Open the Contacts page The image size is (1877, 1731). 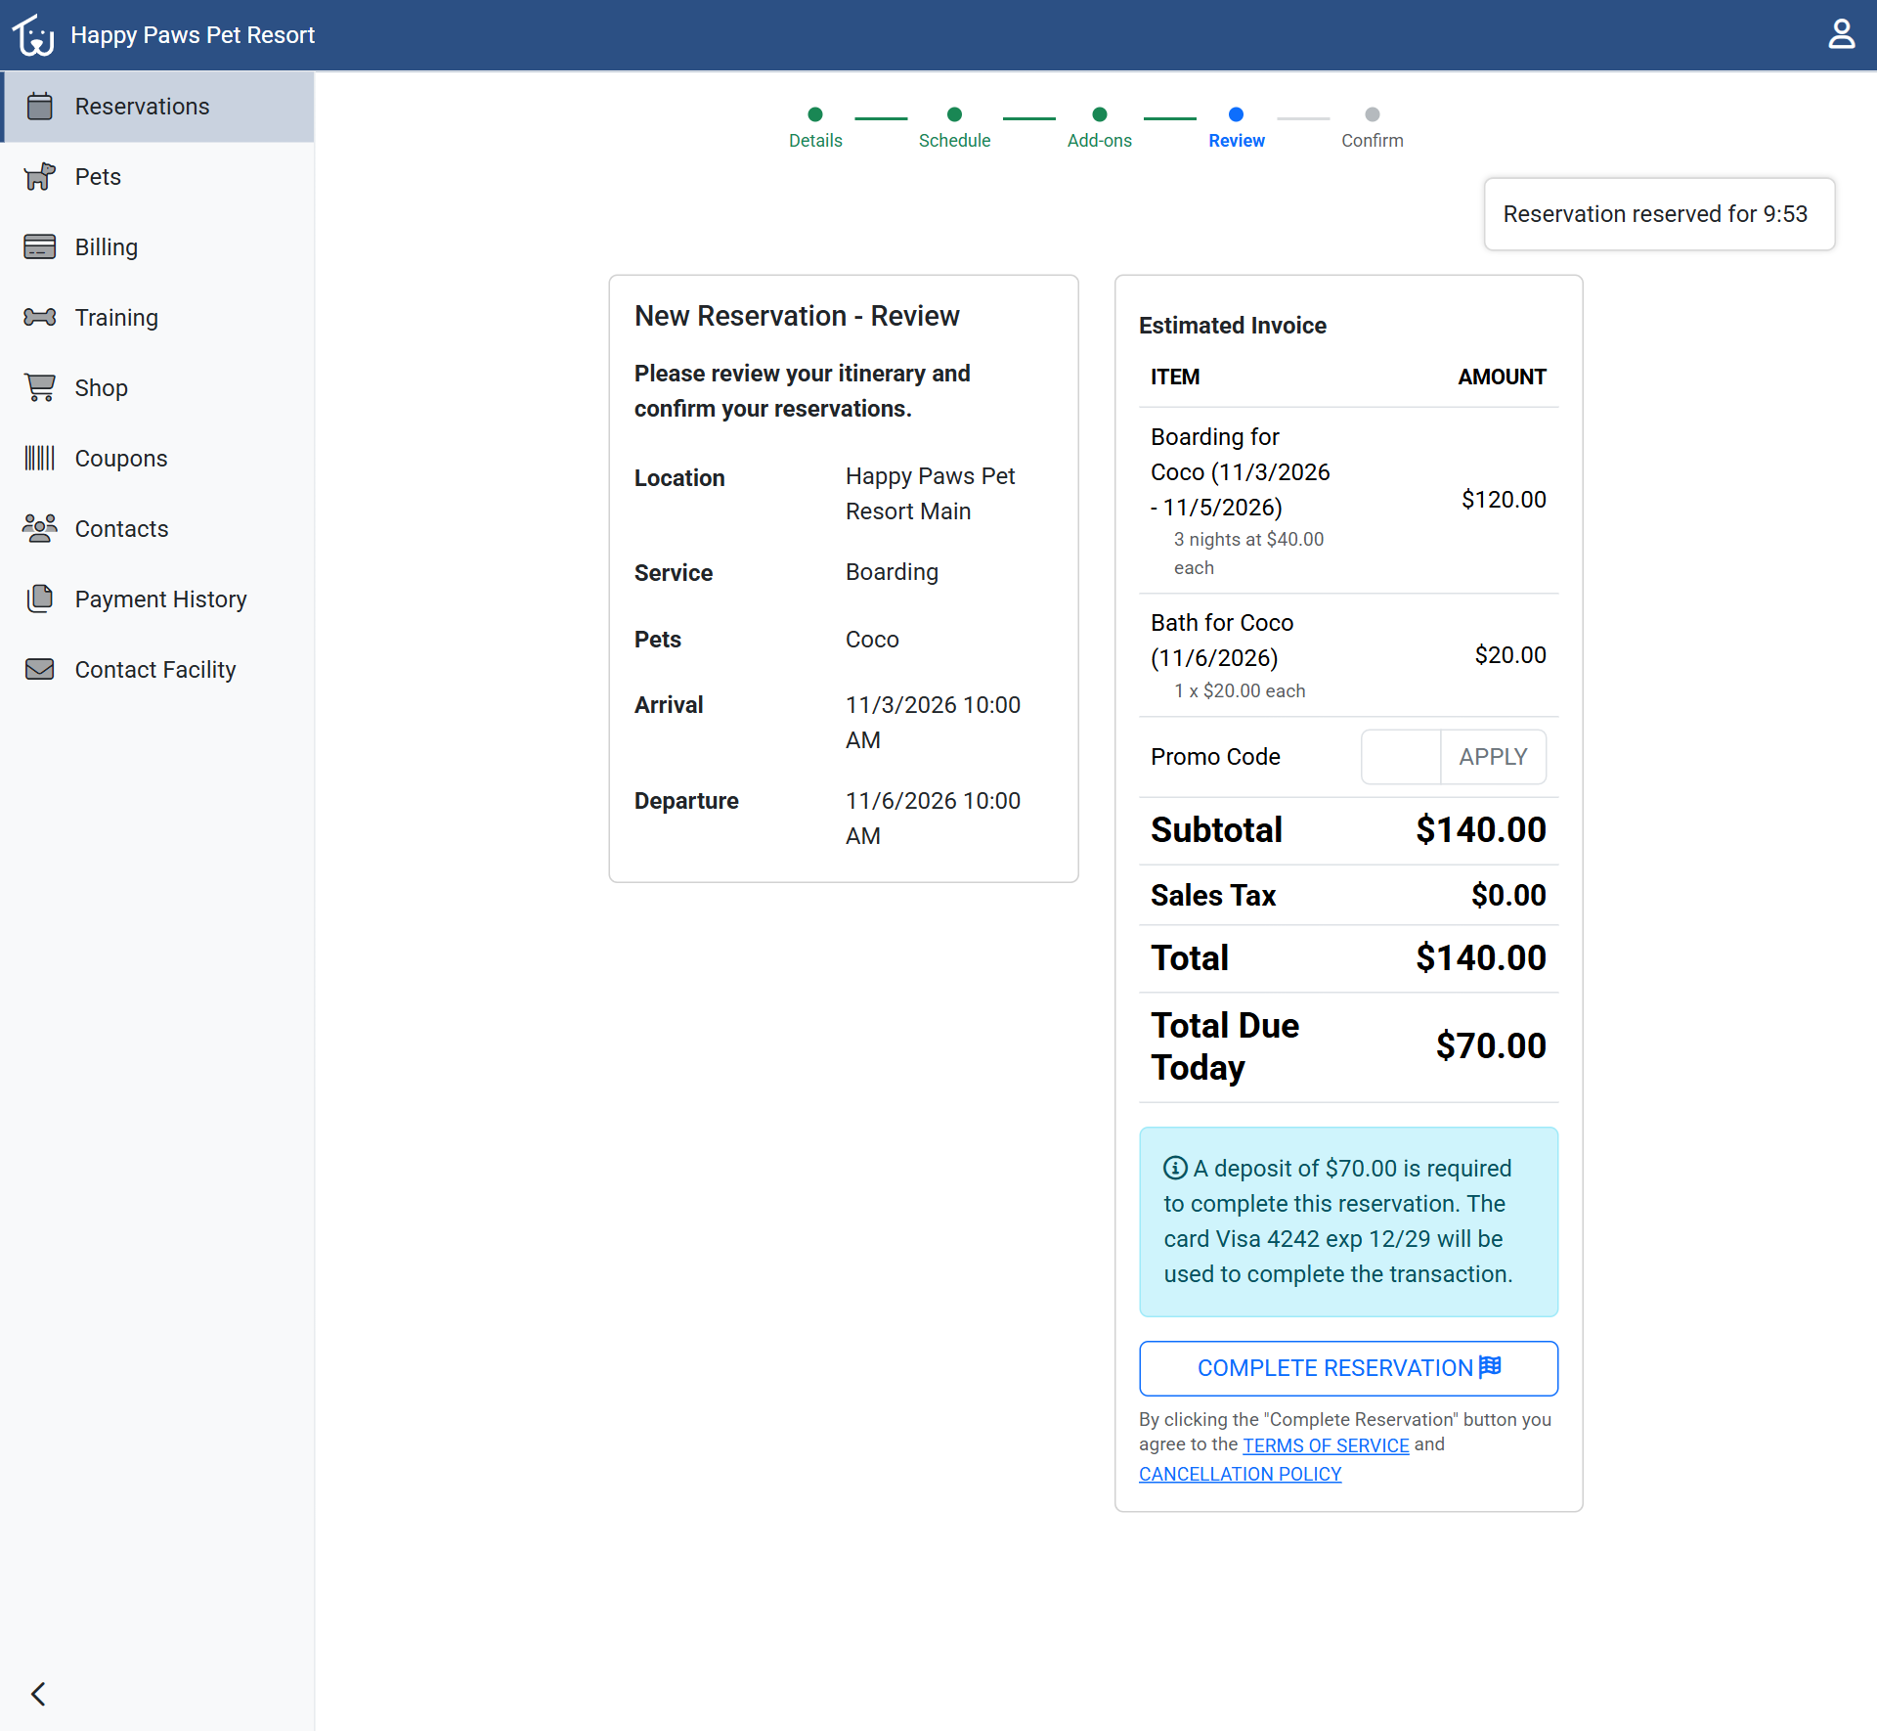tap(158, 529)
